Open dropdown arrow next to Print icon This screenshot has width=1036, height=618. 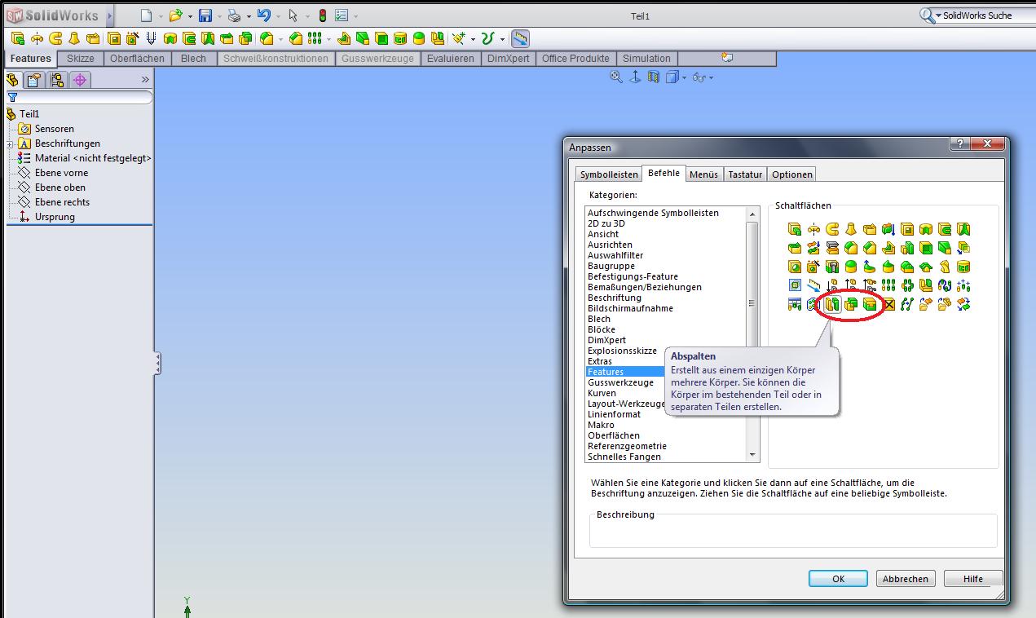point(249,16)
